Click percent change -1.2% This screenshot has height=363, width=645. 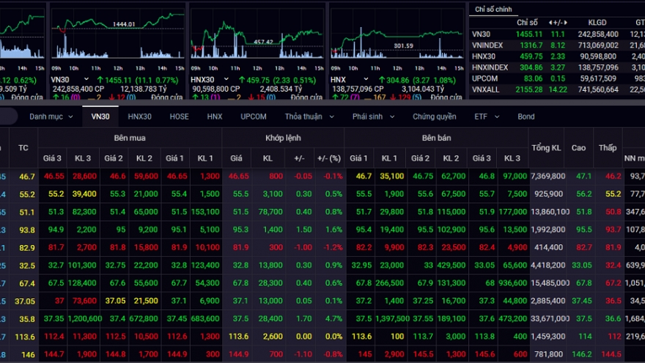[333, 247]
